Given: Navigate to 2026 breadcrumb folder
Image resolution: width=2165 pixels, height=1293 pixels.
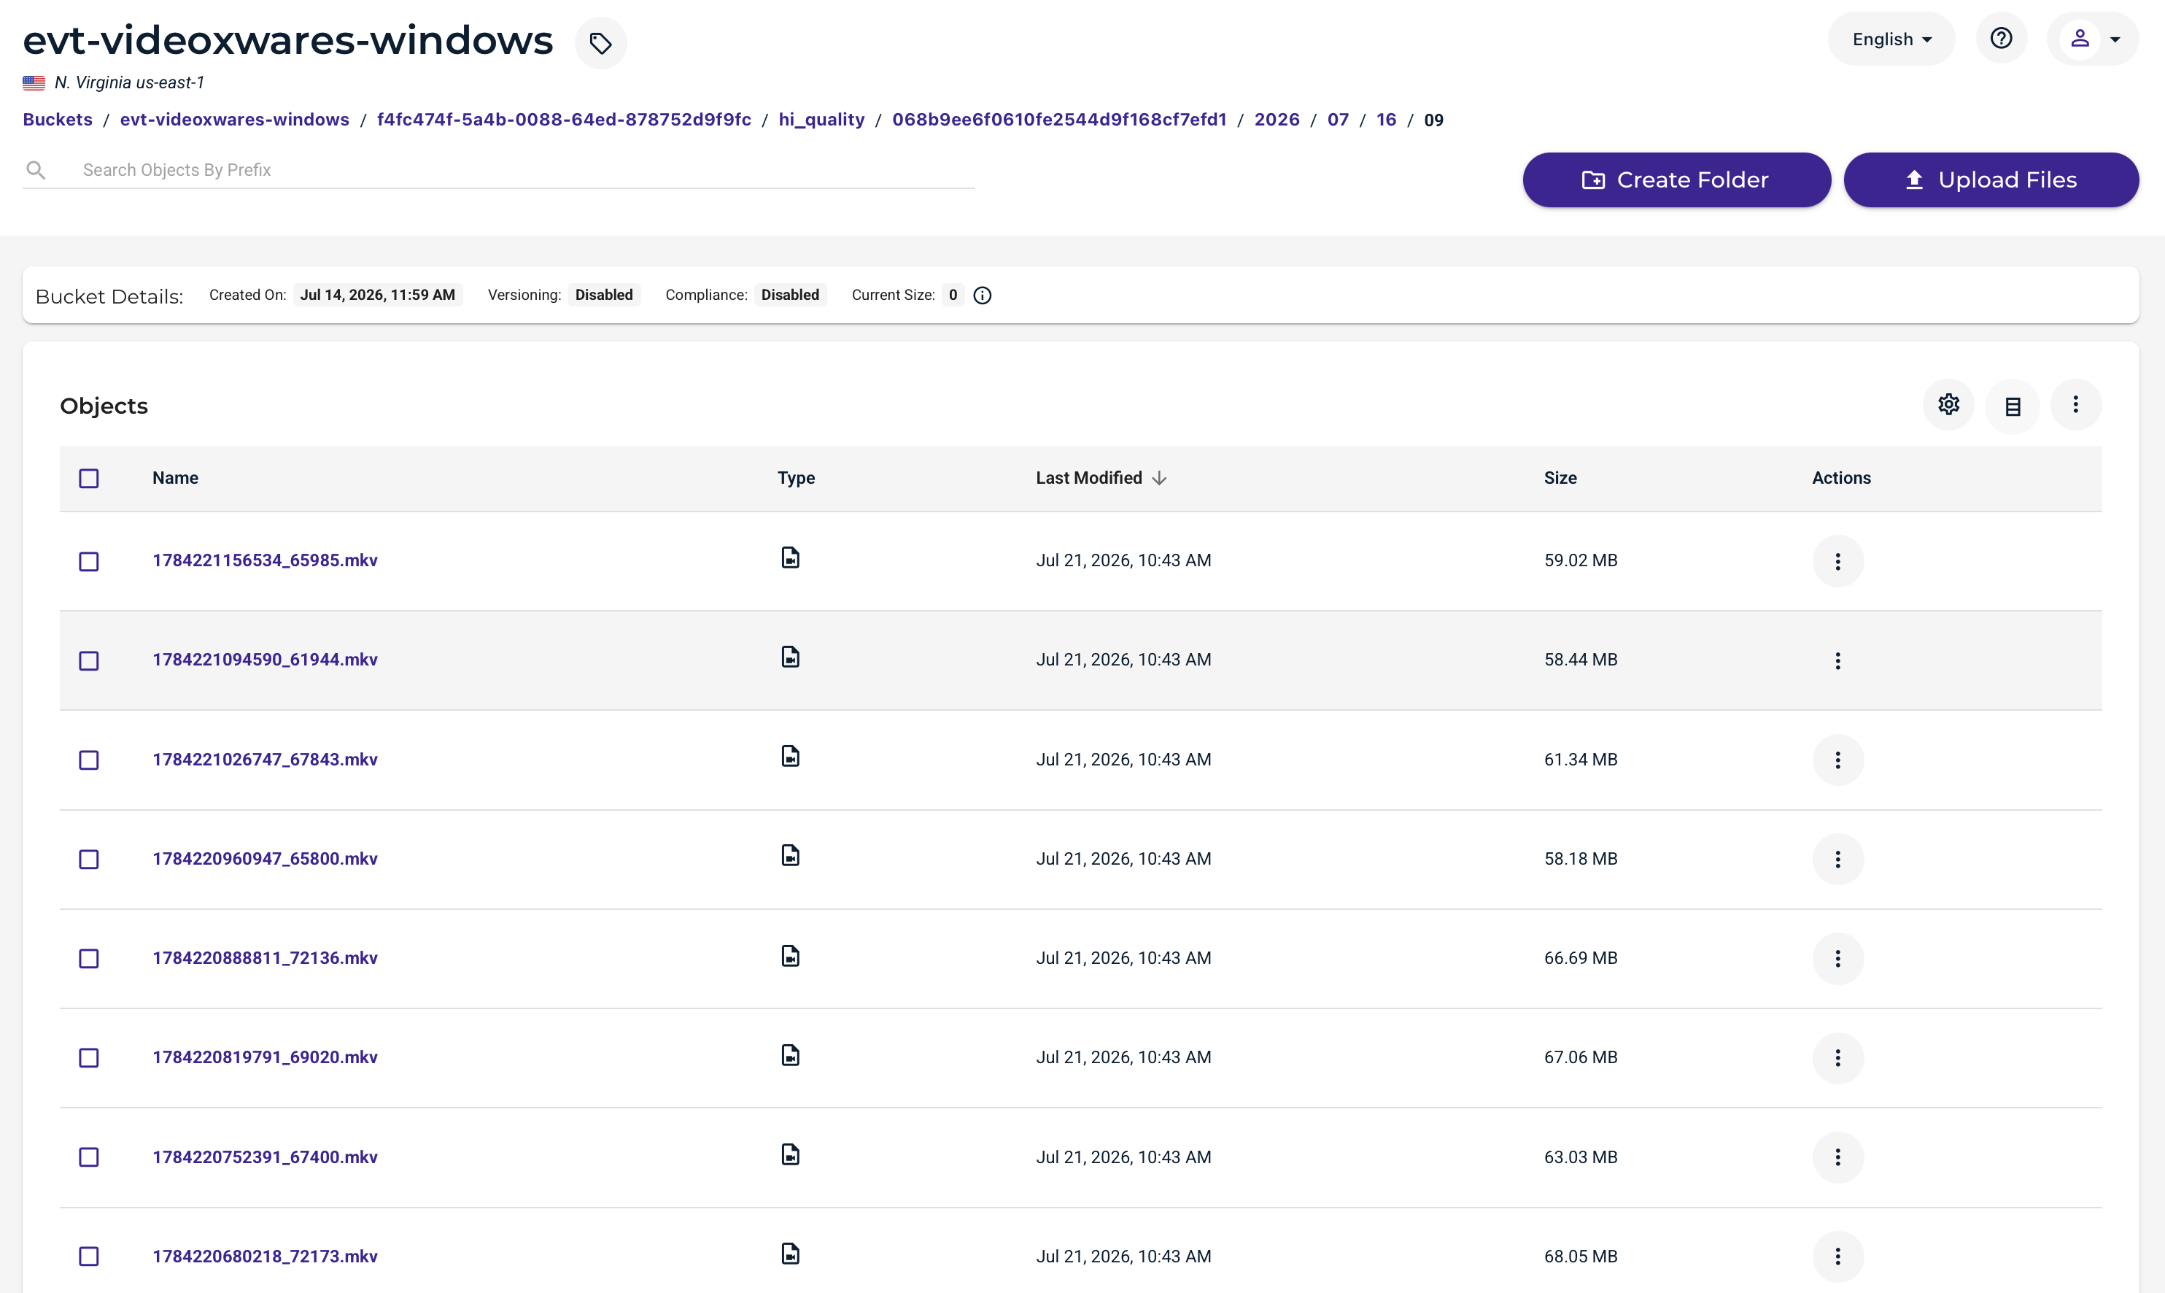Looking at the screenshot, I should click(x=1277, y=120).
